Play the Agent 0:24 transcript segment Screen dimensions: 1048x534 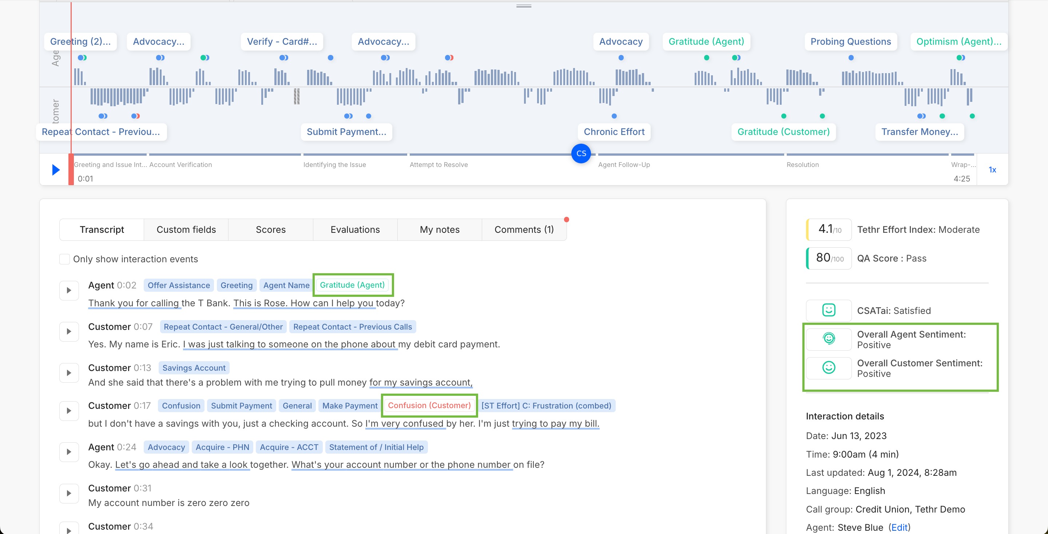pyautogui.click(x=69, y=452)
